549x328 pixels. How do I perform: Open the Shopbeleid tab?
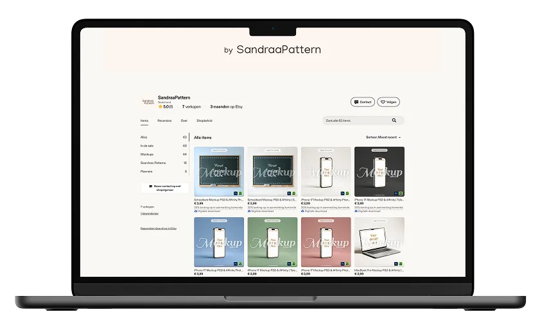(x=204, y=120)
